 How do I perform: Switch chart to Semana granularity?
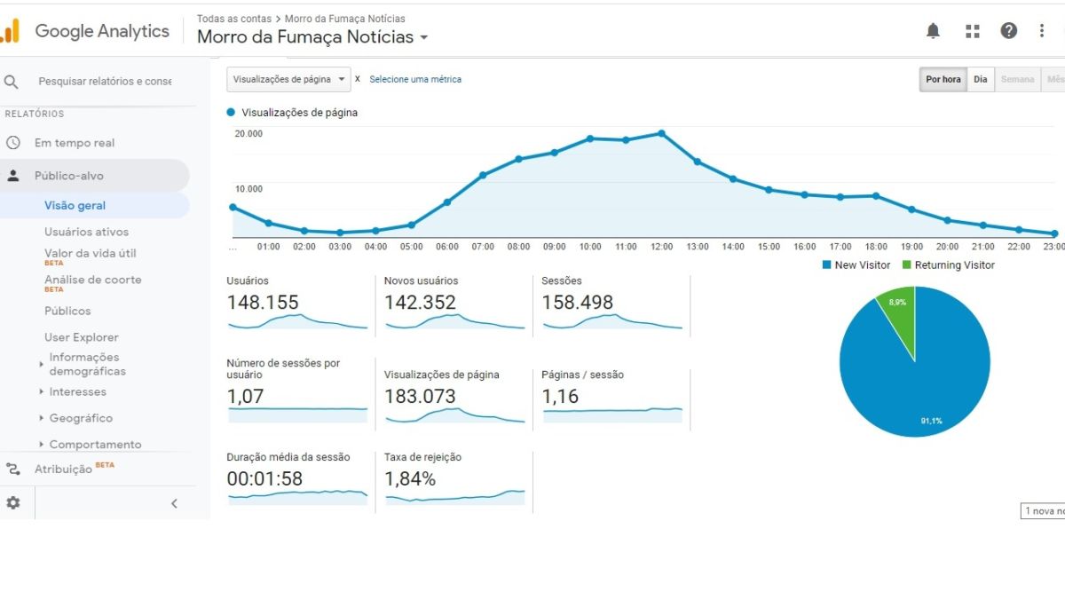(1018, 79)
